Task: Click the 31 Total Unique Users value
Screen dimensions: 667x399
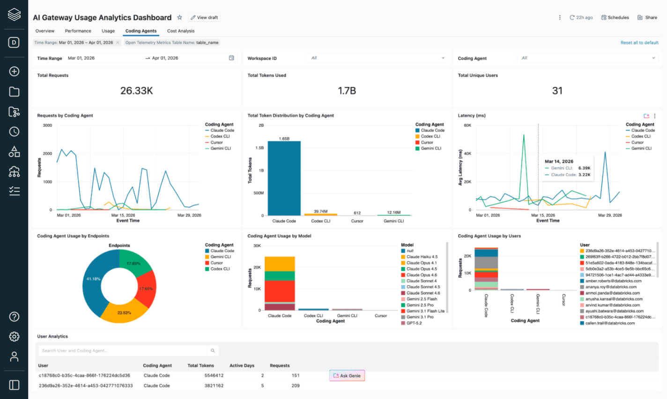Action: pos(557,91)
